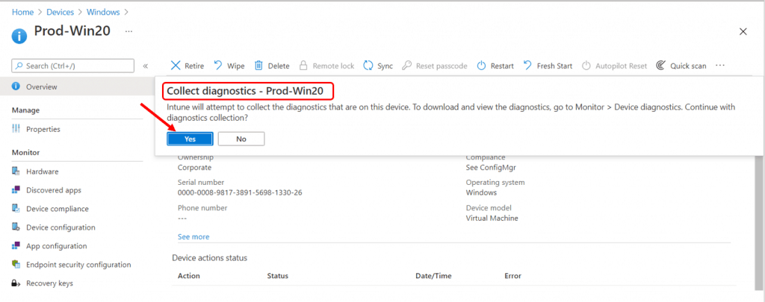Click the Fresh Start icon
This screenshot has width=765, height=302.
pos(527,66)
